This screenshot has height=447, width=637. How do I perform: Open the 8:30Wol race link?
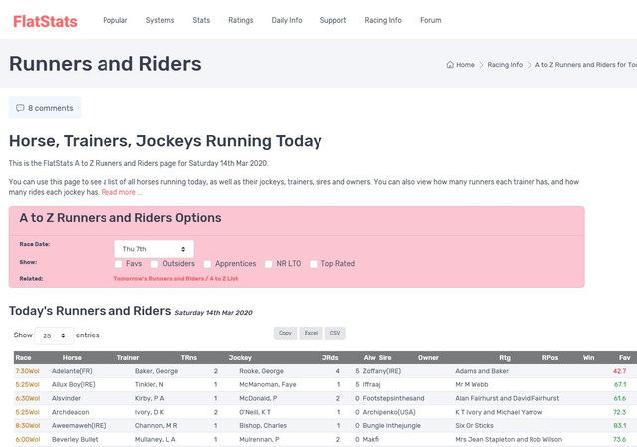click(x=27, y=426)
